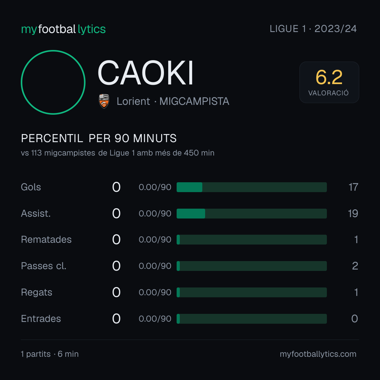Open the myfootballytics logo
The width and height of the screenshot is (380, 380).
click(x=63, y=29)
